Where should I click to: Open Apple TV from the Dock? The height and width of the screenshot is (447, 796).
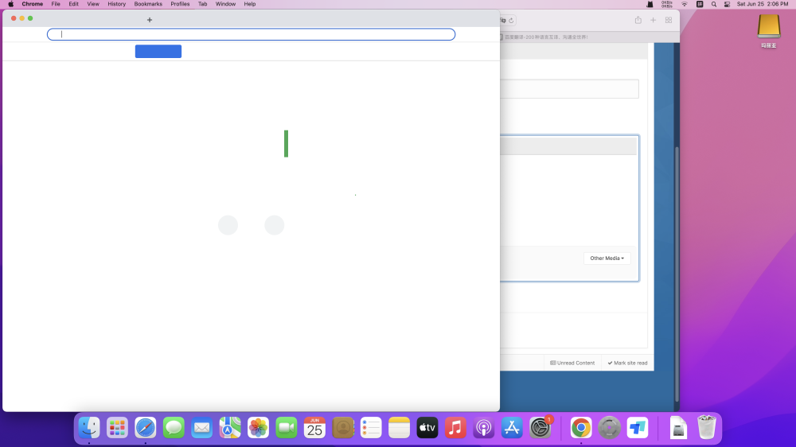(427, 428)
